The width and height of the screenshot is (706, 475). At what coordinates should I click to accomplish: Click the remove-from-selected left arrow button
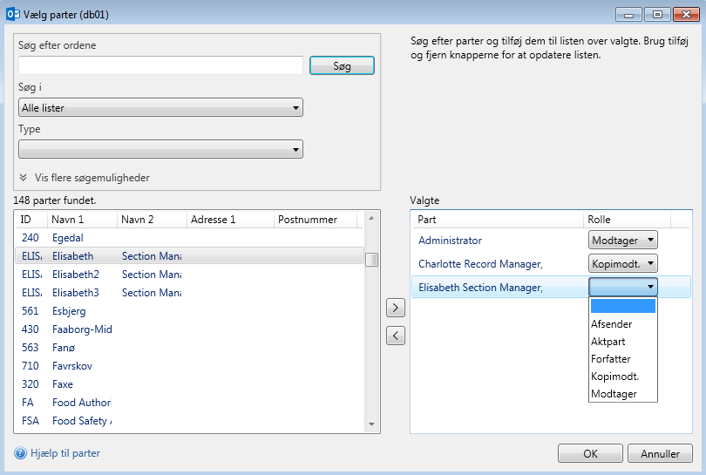pyautogui.click(x=395, y=336)
